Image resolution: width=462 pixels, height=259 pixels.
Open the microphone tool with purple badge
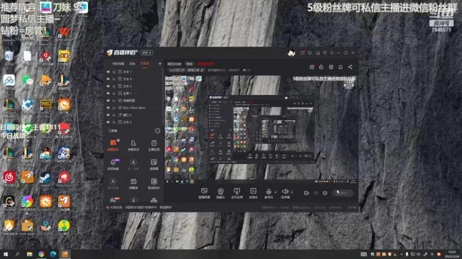point(113,165)
